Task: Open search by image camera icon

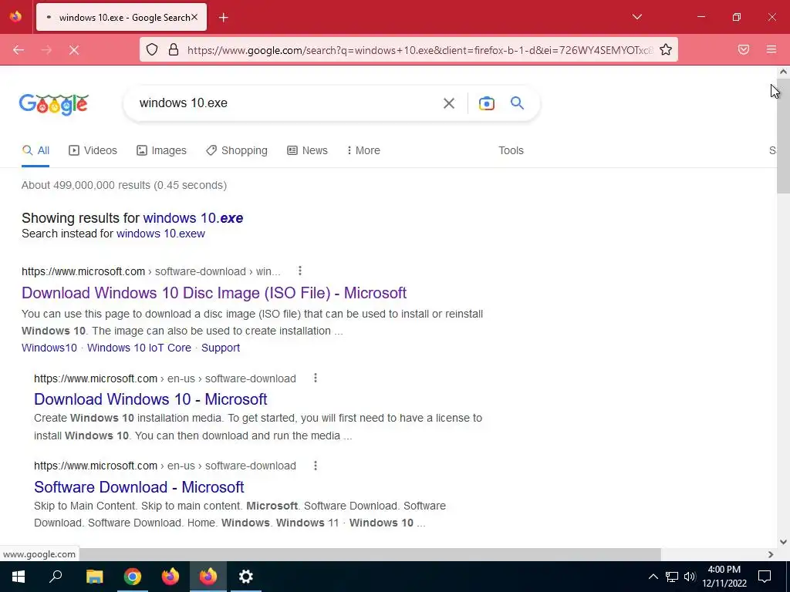Action: [x=486, y=103]
